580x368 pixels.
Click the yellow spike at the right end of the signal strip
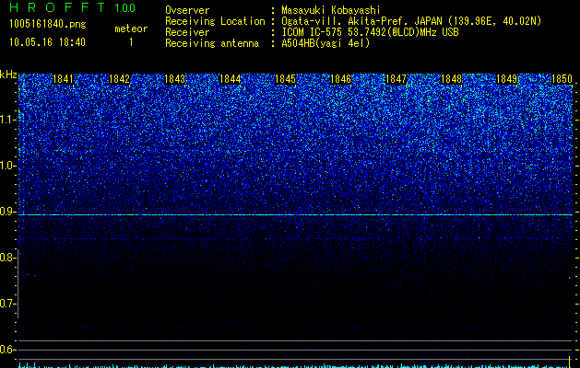[569, 361]
